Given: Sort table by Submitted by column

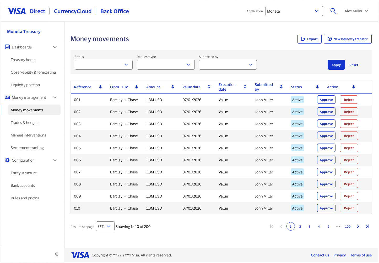Looking at the screenshot, I should pyautogui.click(x=281, y=87).
